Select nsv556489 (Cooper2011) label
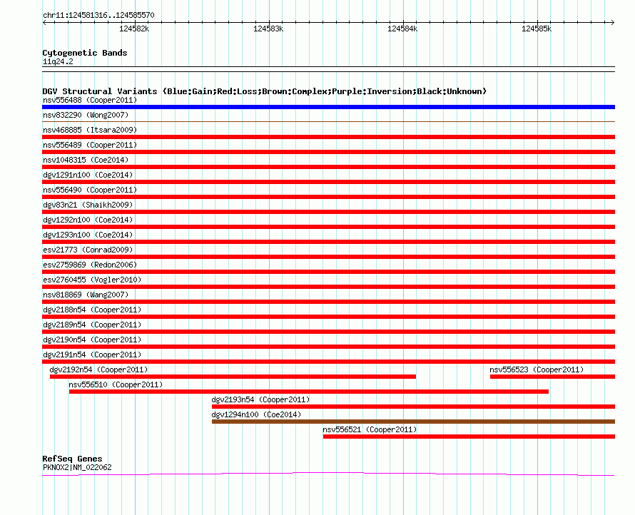Image resolution: width=635 pixels, height=515 pixels. [x=90, y=145]
